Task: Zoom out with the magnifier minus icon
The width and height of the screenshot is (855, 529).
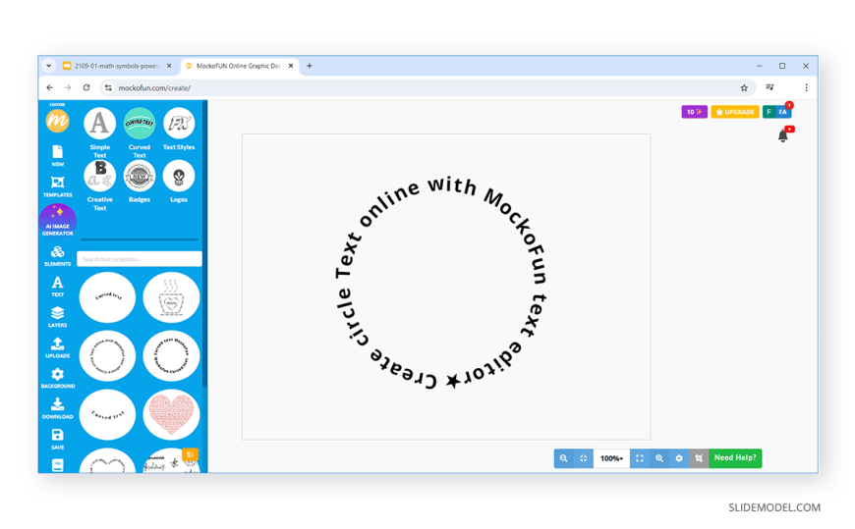Action: tap(564, 458)
